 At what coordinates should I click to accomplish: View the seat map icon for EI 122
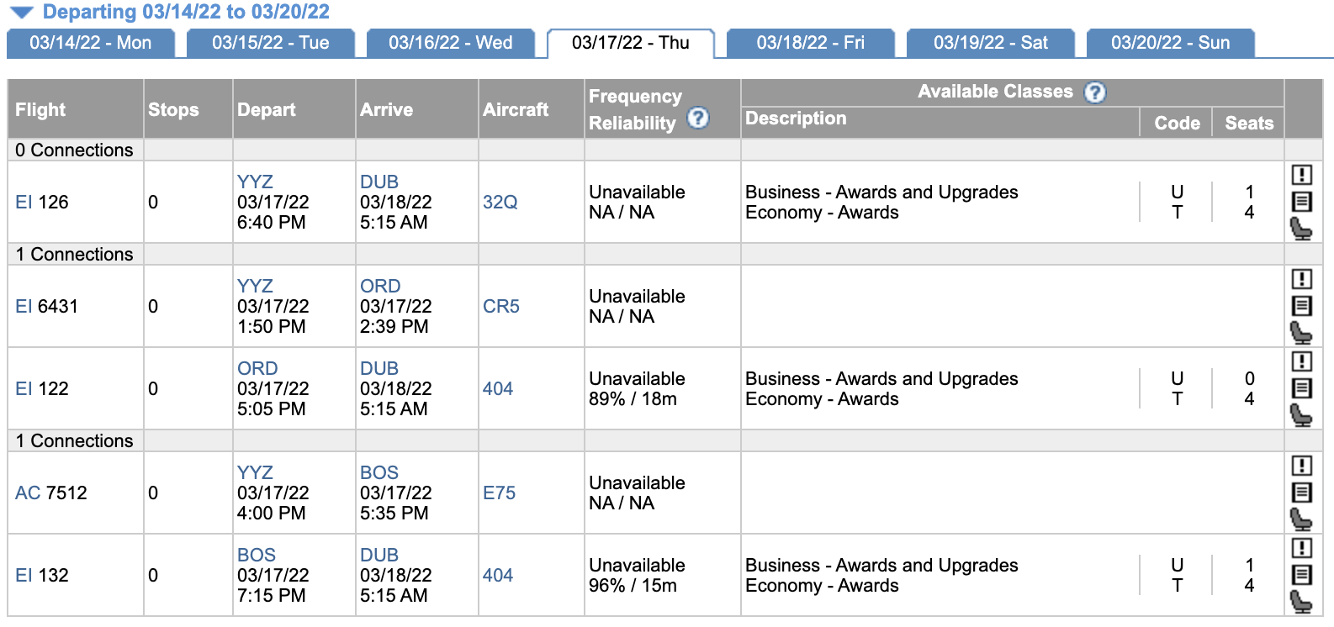tap(1301, 415)
